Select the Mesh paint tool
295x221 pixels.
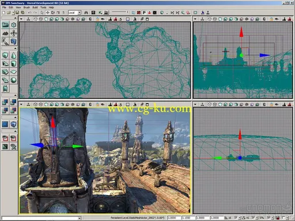[x=5, y=41]
